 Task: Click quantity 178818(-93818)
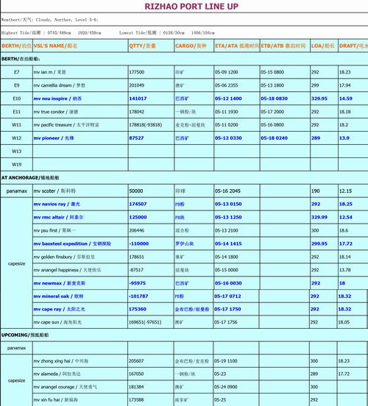146,125
